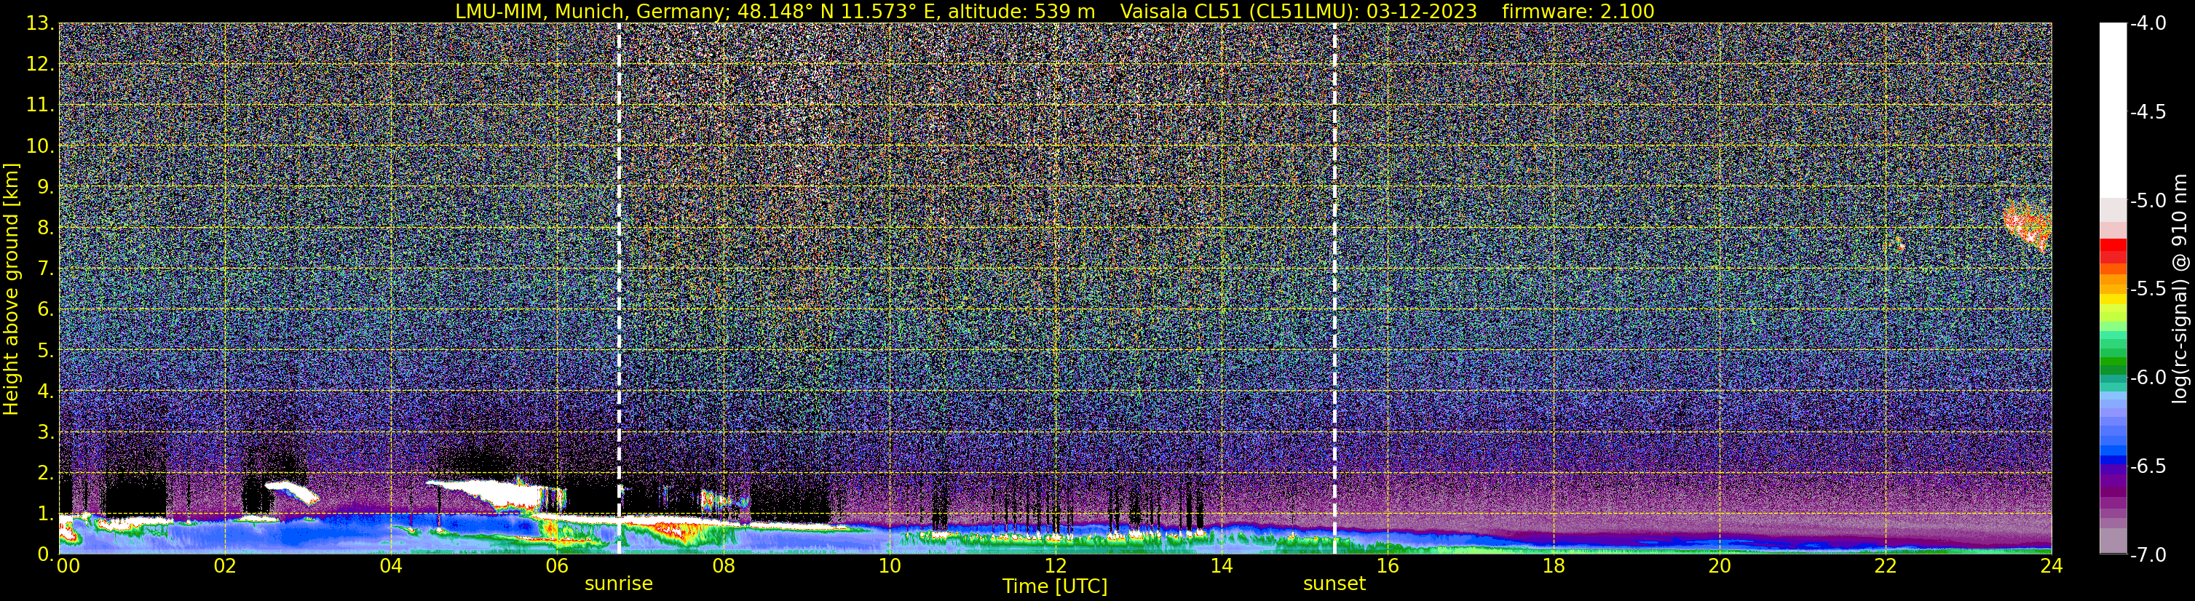Click the 'log(rc-signal) @ 910 nm' colorbar label
This screenshot has height=601, width=2195.
click(x=2180, y=289)
